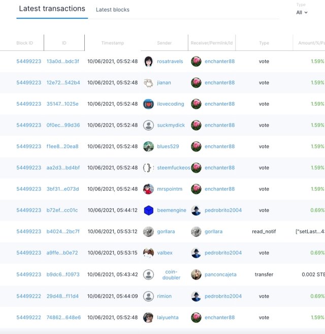
Task: Click enchanter88 avatar in jianan row
Action: click(196, 83)
